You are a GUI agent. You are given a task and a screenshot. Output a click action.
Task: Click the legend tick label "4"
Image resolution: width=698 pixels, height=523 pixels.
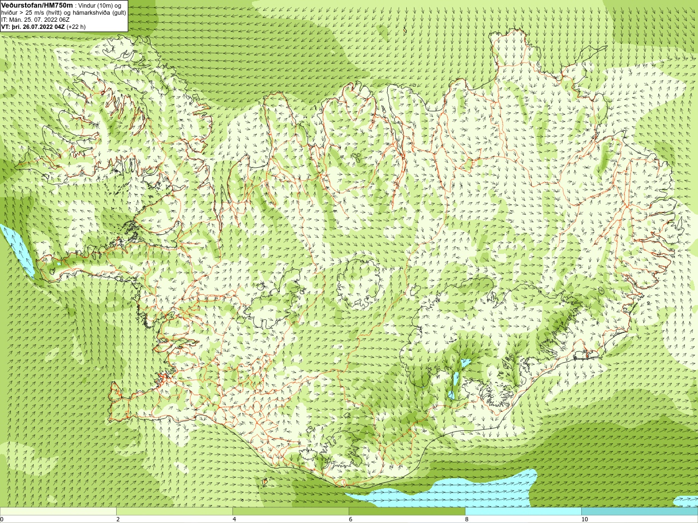(234, 519)
